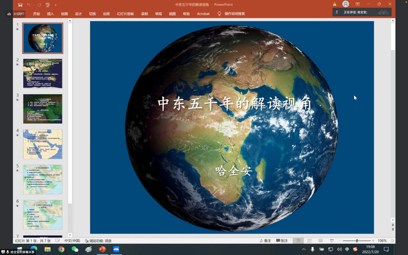Switch to Slide Sorter view icon
408x255 pixels.
[x=309, y=241]
